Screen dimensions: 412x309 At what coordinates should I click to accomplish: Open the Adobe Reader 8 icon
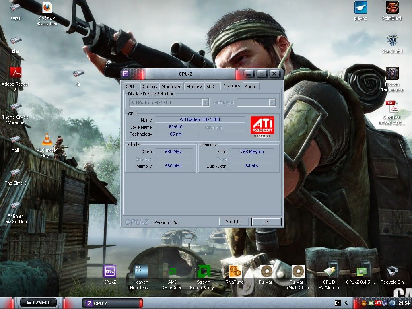15,74
